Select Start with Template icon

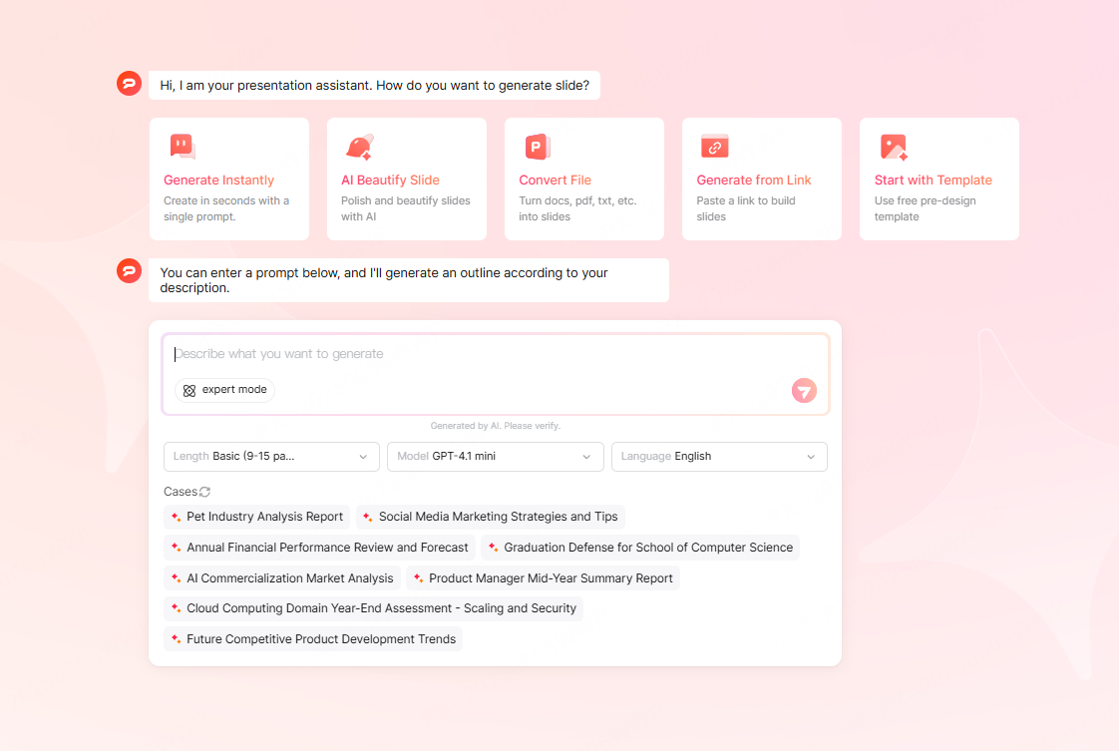coord(891,146)
